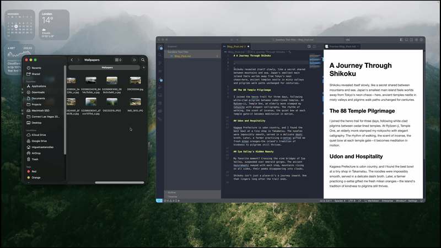The image size is (441, 248).
Task: Close the Preview Blog_Post.md tab
Action: pyautogui.click(x=358, y=46)
